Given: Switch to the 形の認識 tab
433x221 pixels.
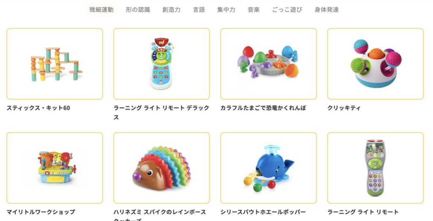Looking at the screenshot, I should [x=138, y=10].
